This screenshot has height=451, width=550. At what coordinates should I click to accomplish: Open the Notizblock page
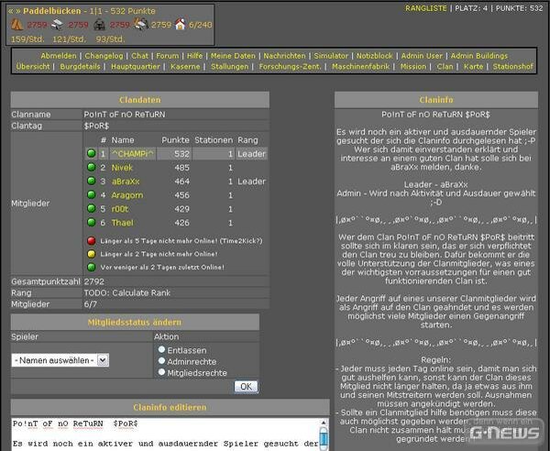click(x=375, y=56)
